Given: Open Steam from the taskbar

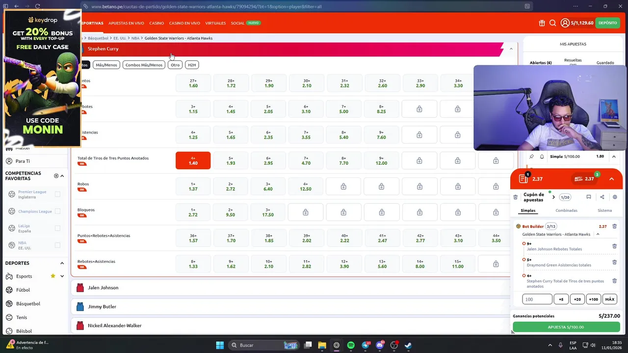Looking at the screenshot, I should 408,345.
